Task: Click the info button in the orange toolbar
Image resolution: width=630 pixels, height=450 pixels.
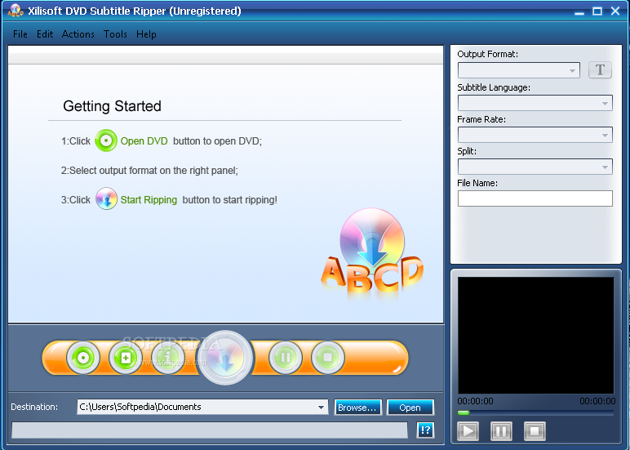Action: [x=168, y=358]
